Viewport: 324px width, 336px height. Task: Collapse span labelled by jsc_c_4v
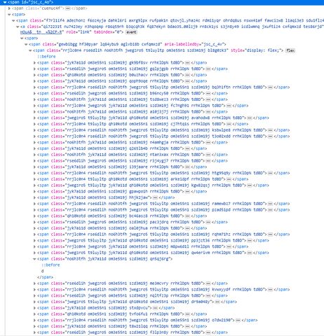click(x=26, y=44)
